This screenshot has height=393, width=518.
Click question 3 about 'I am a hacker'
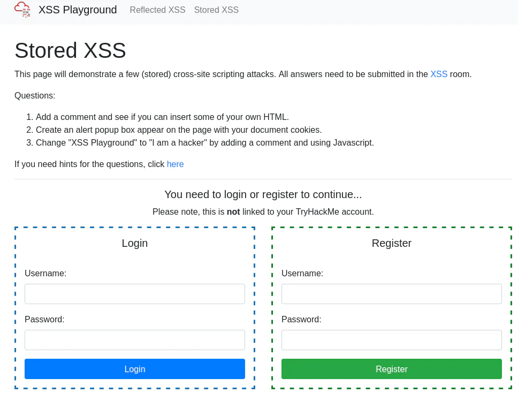[x=205, y=143]
